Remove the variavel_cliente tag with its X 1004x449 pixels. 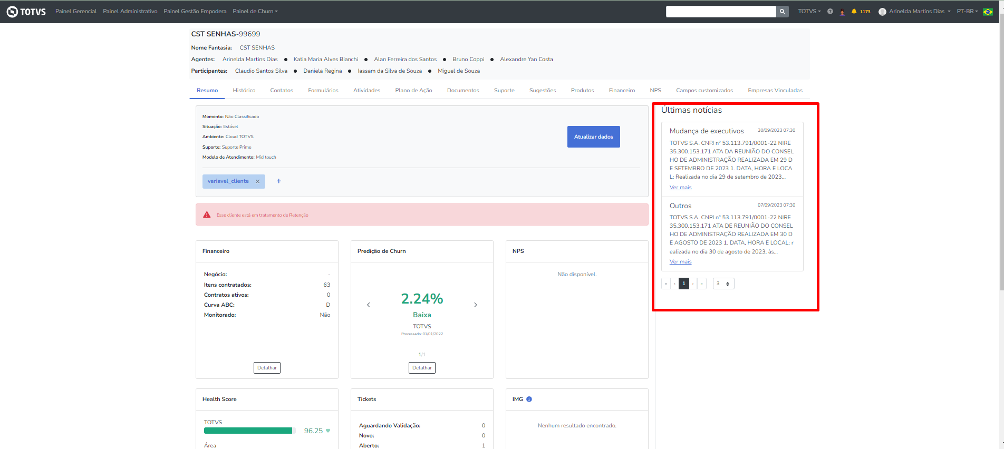coord(258,181)
